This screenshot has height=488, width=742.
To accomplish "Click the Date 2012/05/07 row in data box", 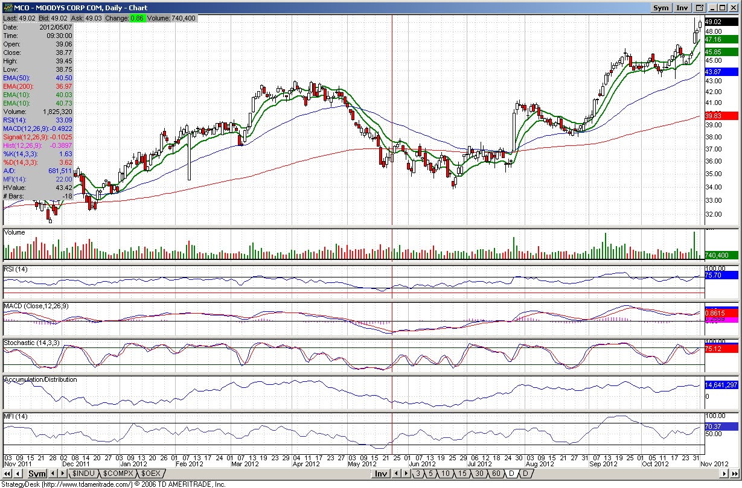I will (x=37, y=27).
